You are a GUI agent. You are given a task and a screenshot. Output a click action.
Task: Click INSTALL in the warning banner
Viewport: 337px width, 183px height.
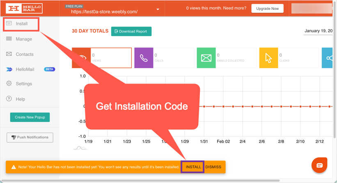pyautogui.click(x=193, y=167)
